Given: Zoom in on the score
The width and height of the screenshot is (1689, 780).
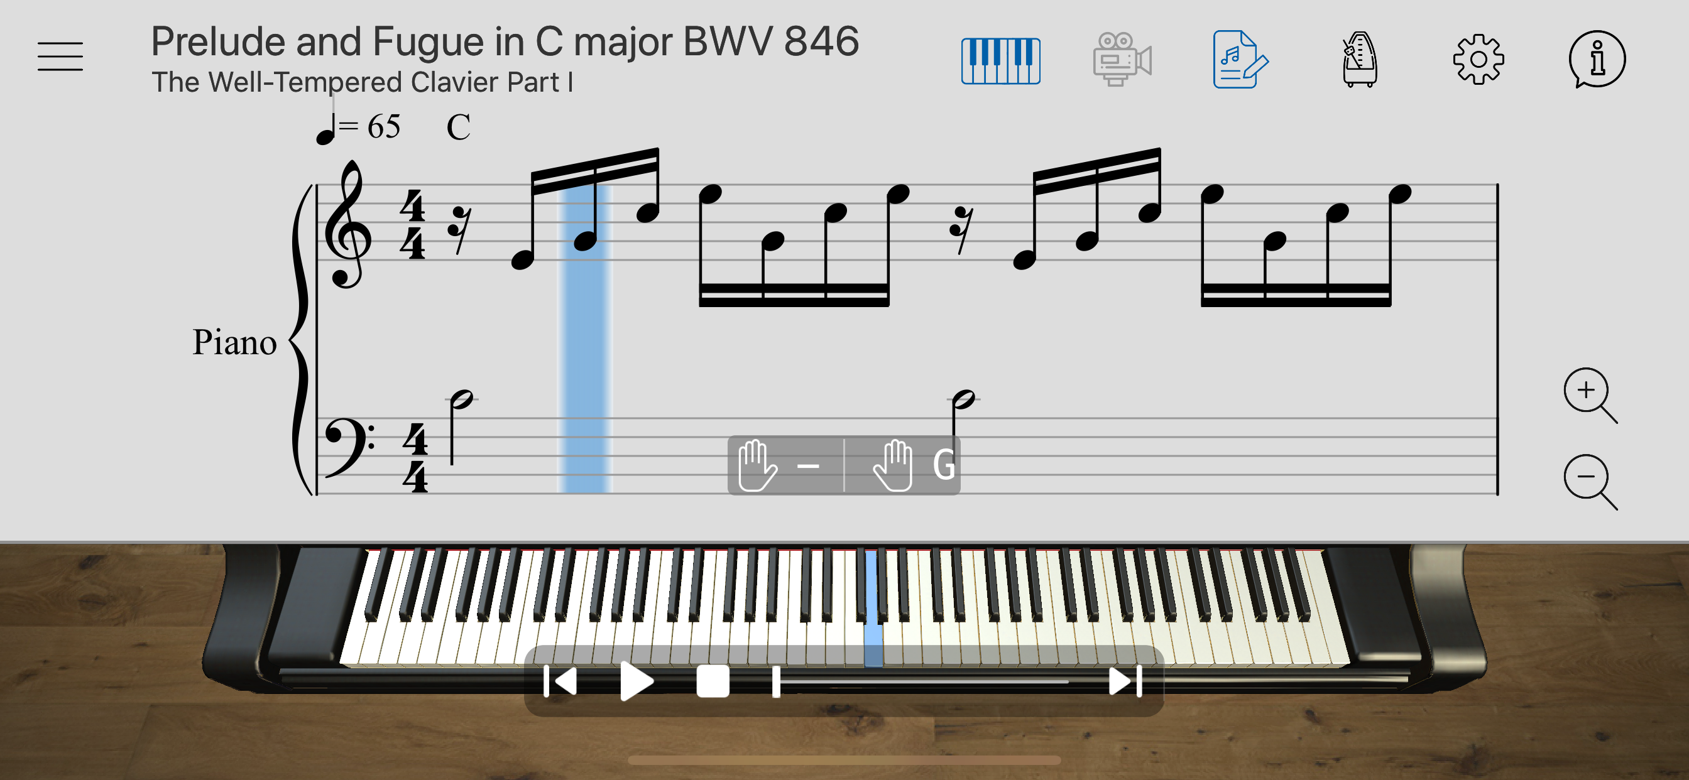Looking at the screenshot, I should [x=1590, y=395].
